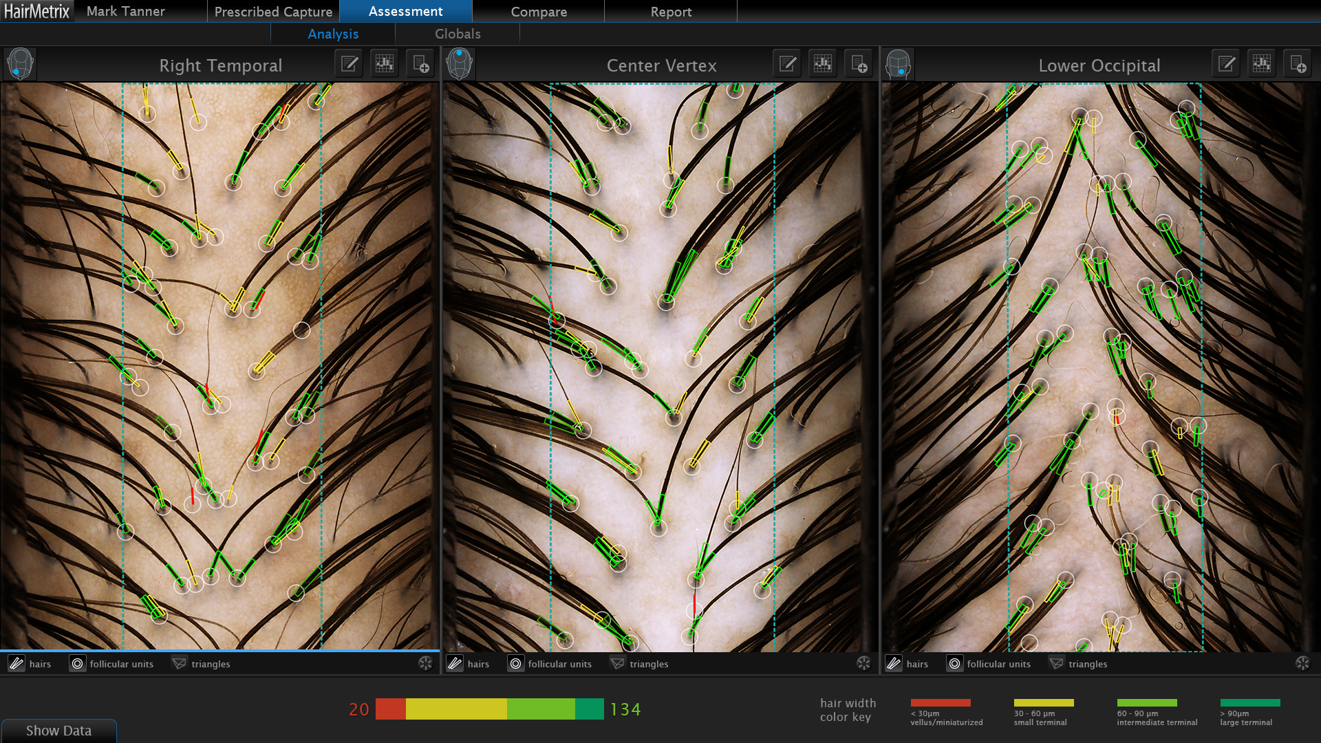Viewport: 1321px width, 743px height.
Task: Click the light green segment of the width bar
Action: [541, 709]
